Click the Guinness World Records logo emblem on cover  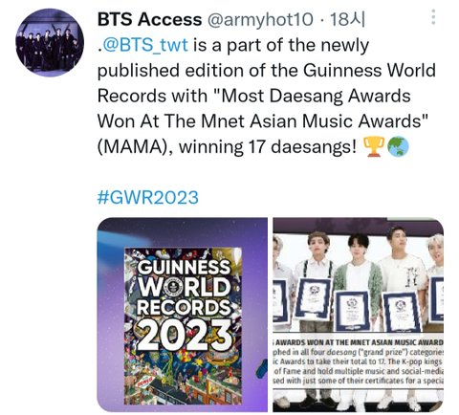tap(176, 288)
